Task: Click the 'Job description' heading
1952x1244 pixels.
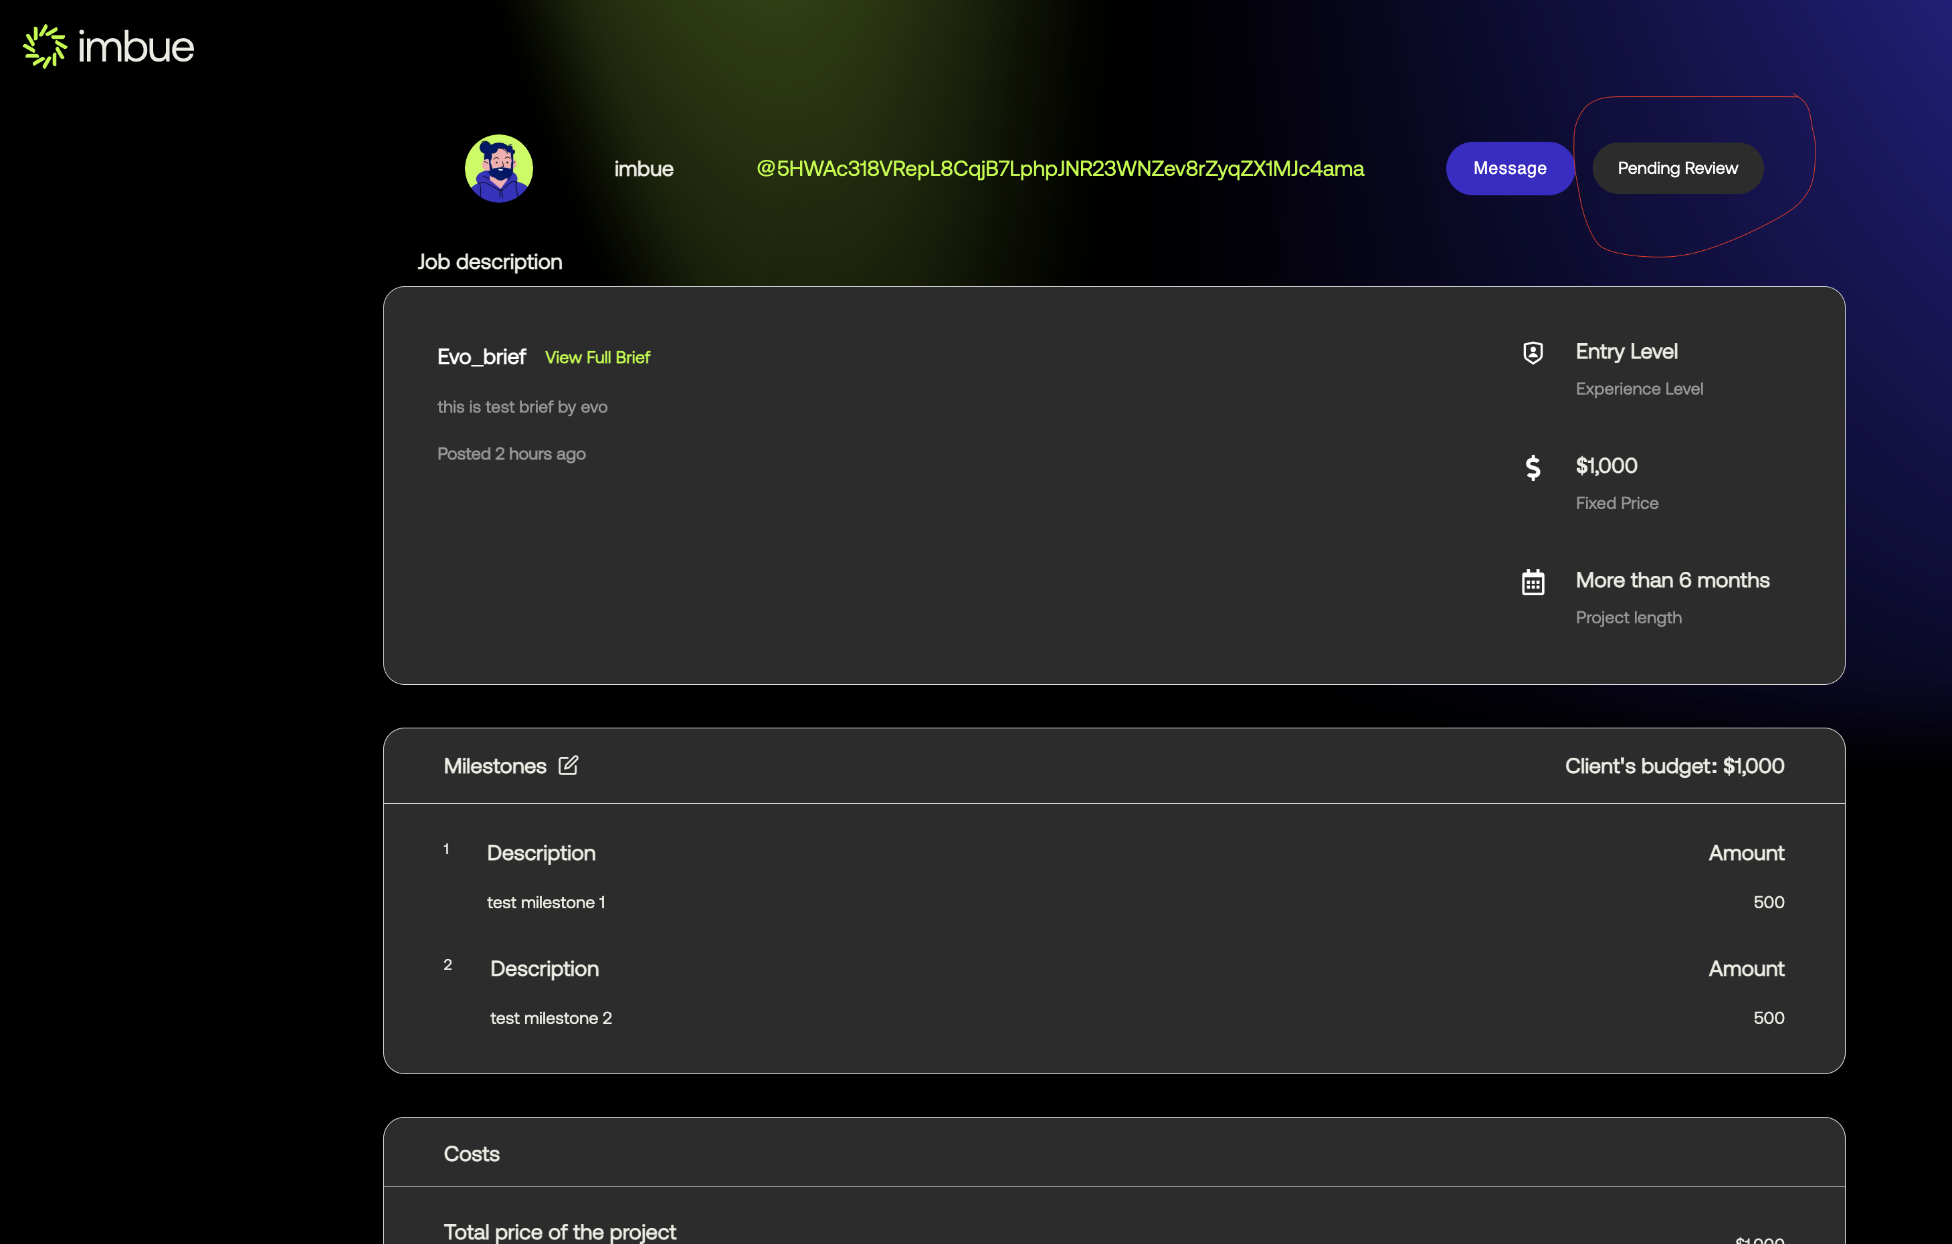Action: 490,262
